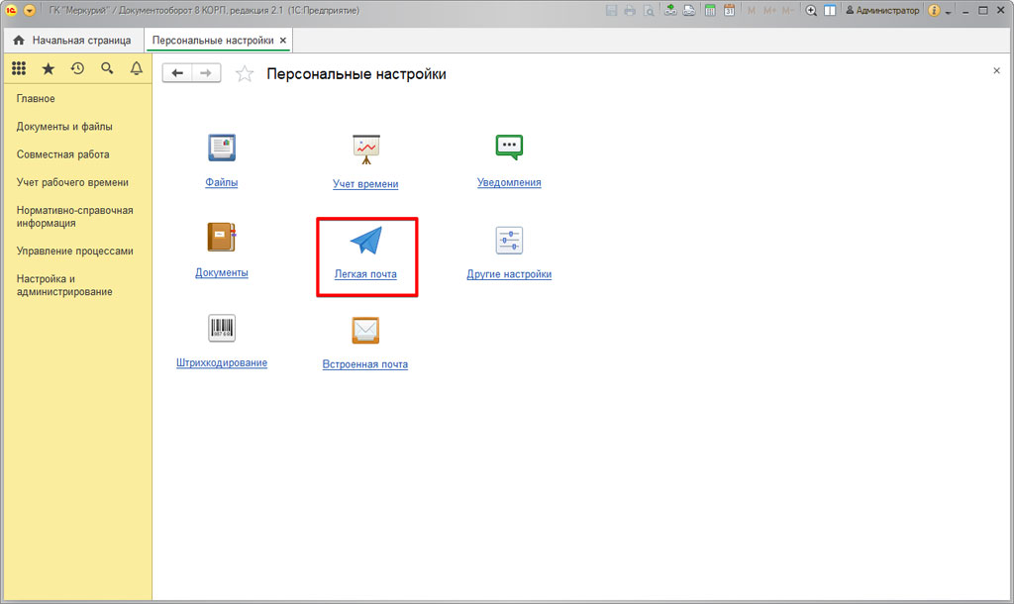
Task: Add page to favorites with star outline
Action: click(245, 74)
